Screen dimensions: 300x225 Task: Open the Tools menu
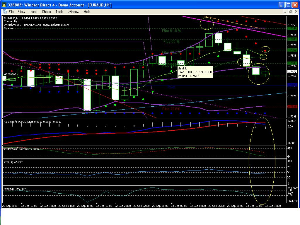point(59,12)
